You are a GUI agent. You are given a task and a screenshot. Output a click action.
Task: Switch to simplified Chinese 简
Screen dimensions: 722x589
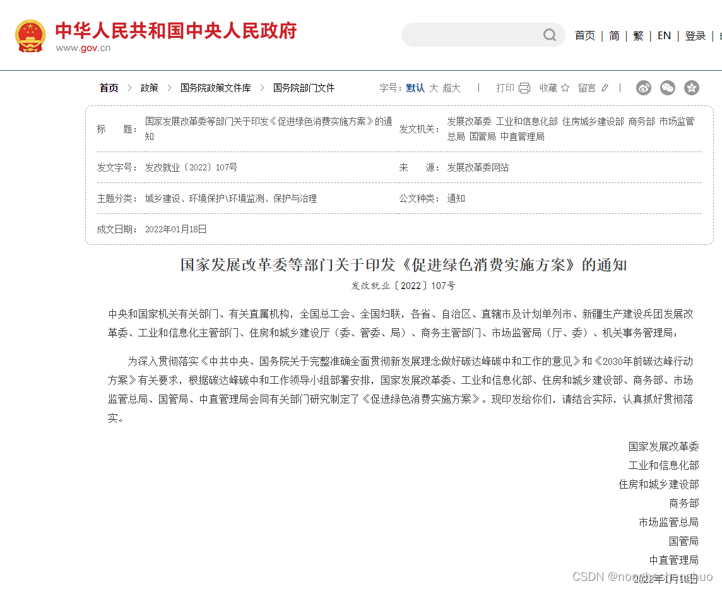coord(614,35)
